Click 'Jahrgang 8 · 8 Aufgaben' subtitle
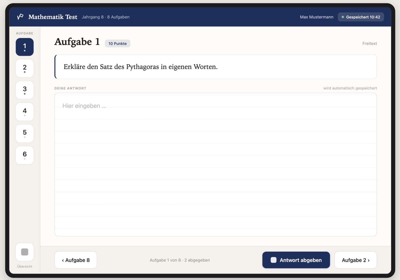Screen dimensions: 400x280 tap(105, 17)
